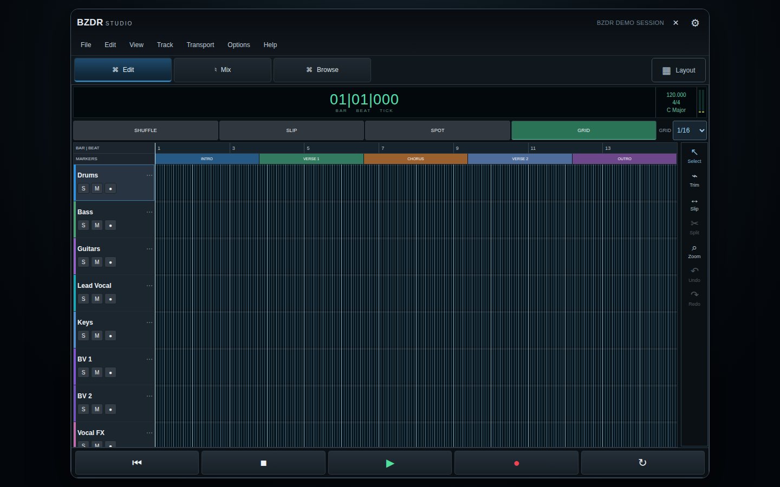
Task: Click the C Major key signature
Action: tap(676, 110)
